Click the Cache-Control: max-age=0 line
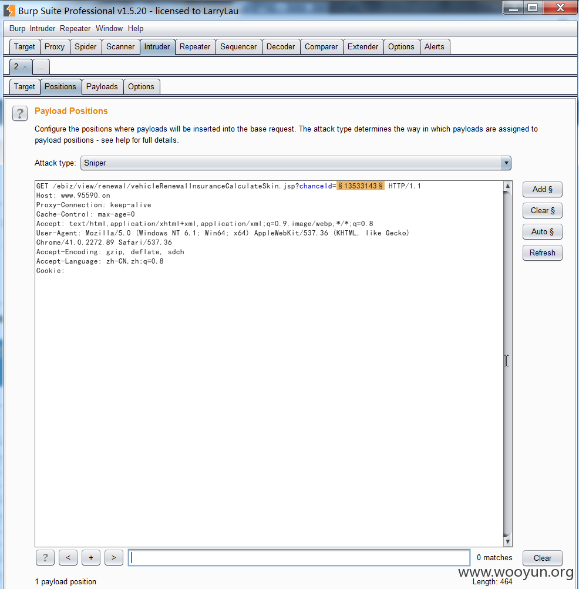 coord(85,214)
